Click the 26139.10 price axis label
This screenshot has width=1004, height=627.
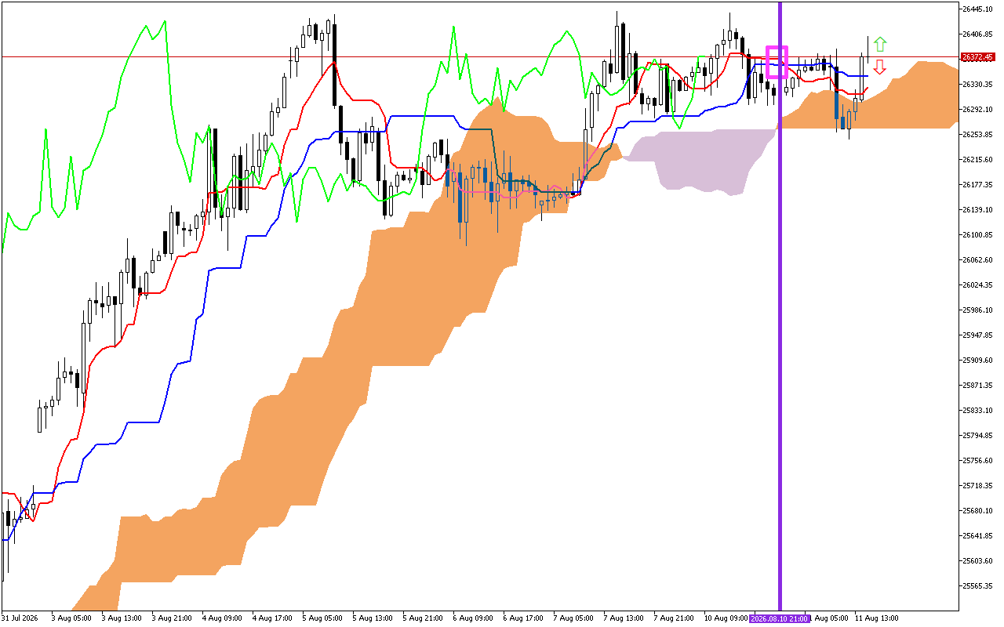point(978,210)
